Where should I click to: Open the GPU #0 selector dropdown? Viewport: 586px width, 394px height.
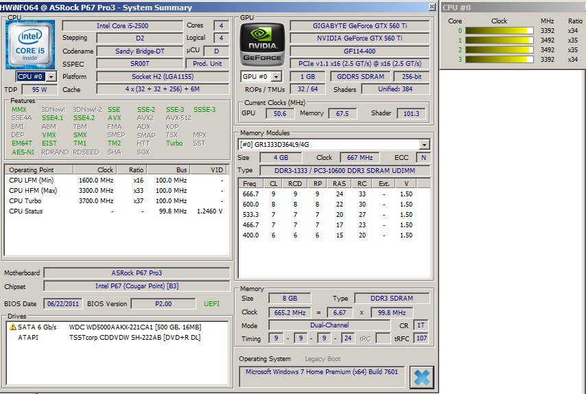pyautogui.click(x=276, y=77)
